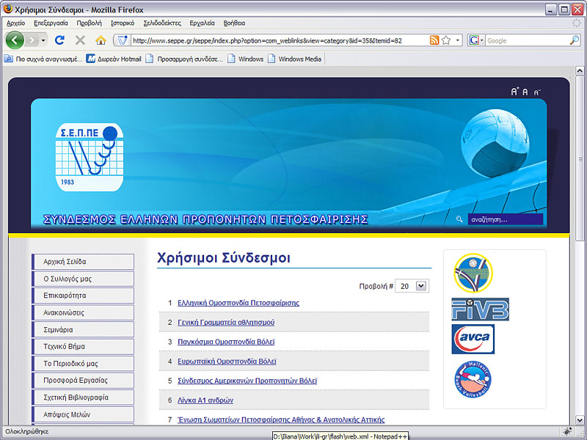Click the Firefox logo in title bar
The image size is (587, 440).
(x=8, y=9)
